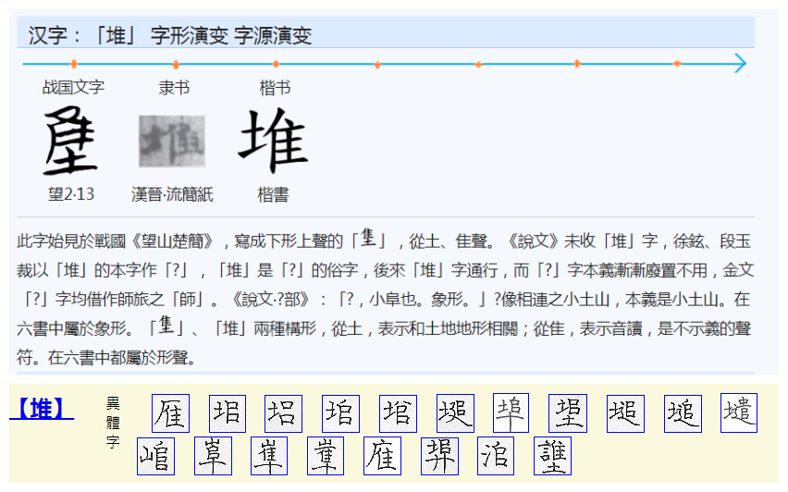Click the 漢晉·流簡紙 source caption

click(x=172, y=194)
